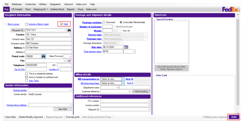Switch to the Track tab
The image size is (245, 126).
28,9
